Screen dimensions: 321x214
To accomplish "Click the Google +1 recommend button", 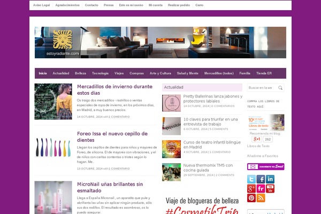I will (x=257, y=139).
